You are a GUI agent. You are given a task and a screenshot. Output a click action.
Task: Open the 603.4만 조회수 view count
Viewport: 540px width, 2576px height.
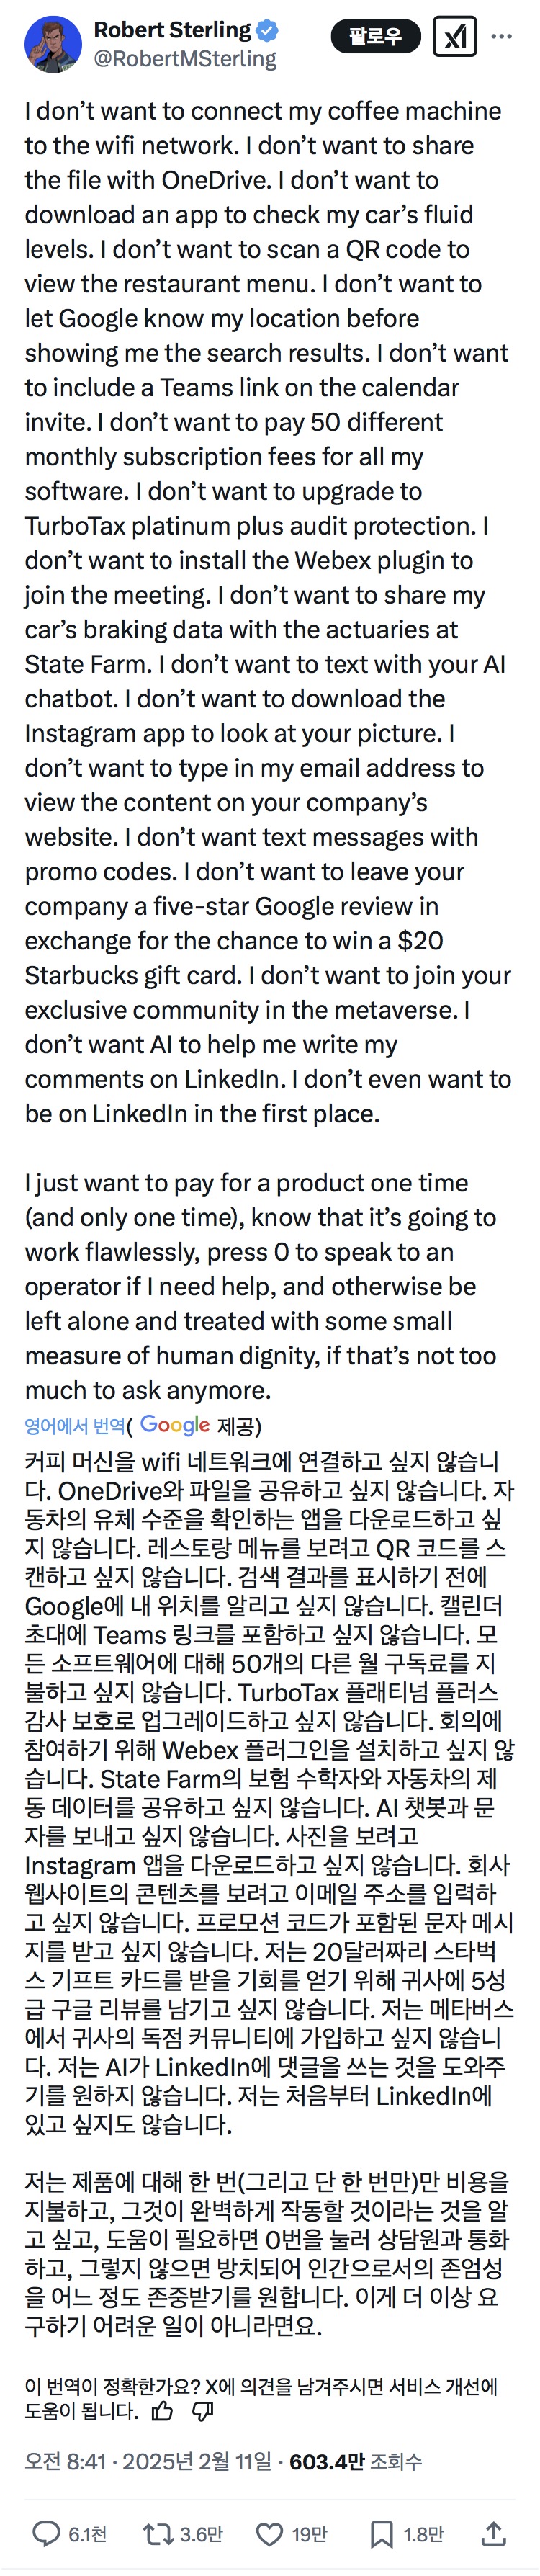(355, 2461)
